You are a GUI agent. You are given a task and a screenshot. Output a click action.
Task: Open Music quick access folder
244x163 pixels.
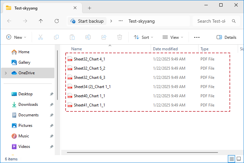click(24, 136)
